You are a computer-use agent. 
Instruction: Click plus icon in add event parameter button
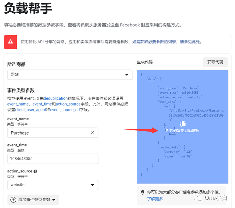(x=13, y=200)
